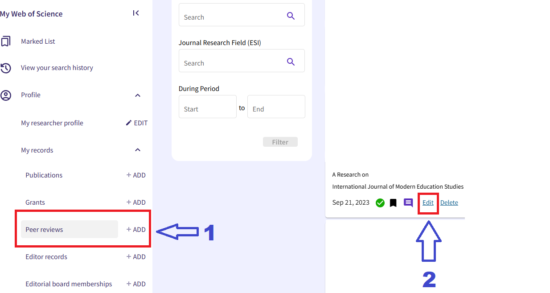Collapse the My Web of Science sidebar
This screenshot has height=293, width=550.
click(136, 13)
